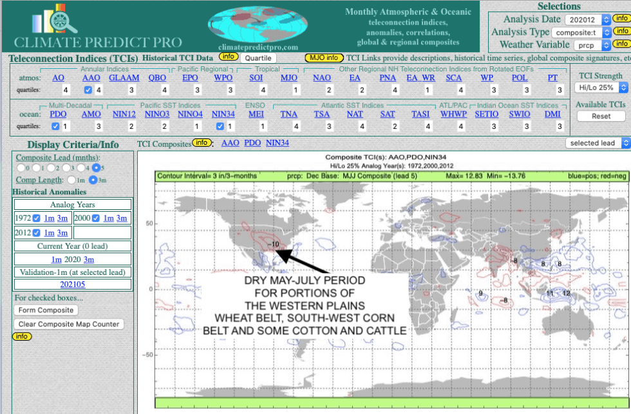Viewport: 631px width, 414px height.
Task: Click the yellow MJO info badge
Action: point(324,58)
